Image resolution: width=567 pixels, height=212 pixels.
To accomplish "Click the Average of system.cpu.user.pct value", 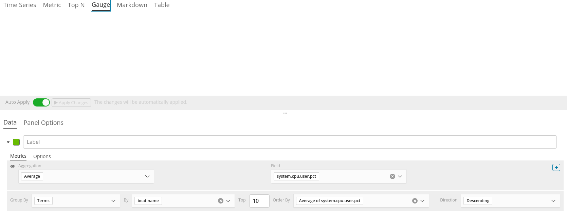I will pos(330,201).
